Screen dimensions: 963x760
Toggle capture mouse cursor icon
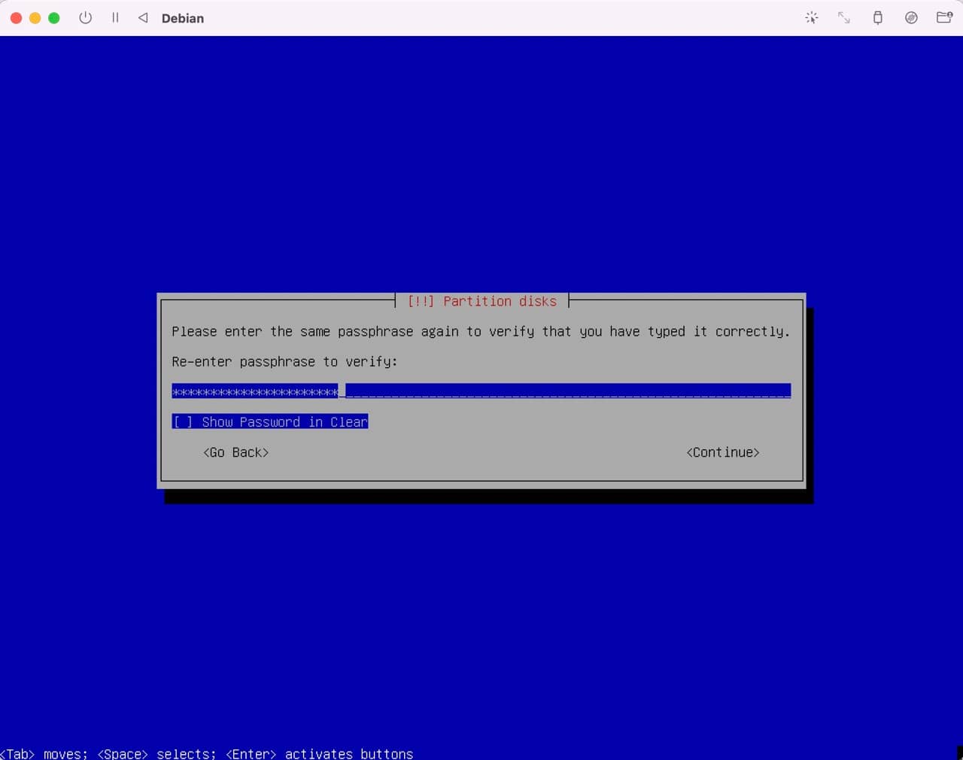point(811,17)
